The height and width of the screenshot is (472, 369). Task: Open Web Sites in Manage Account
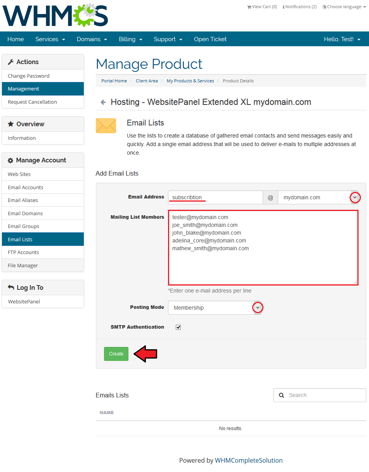pos(43,174)
